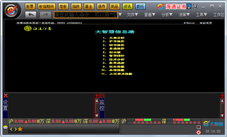Click the forward arrow navigation button
Viewport: 227px width, 137px height.
pyautogui.click(x=45, y=15)
